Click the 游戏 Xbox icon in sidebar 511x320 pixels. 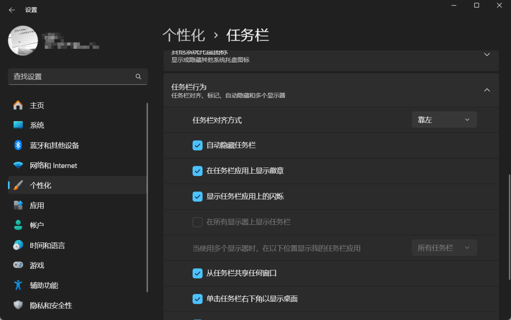pyautogui.click(x=18, y=265)
